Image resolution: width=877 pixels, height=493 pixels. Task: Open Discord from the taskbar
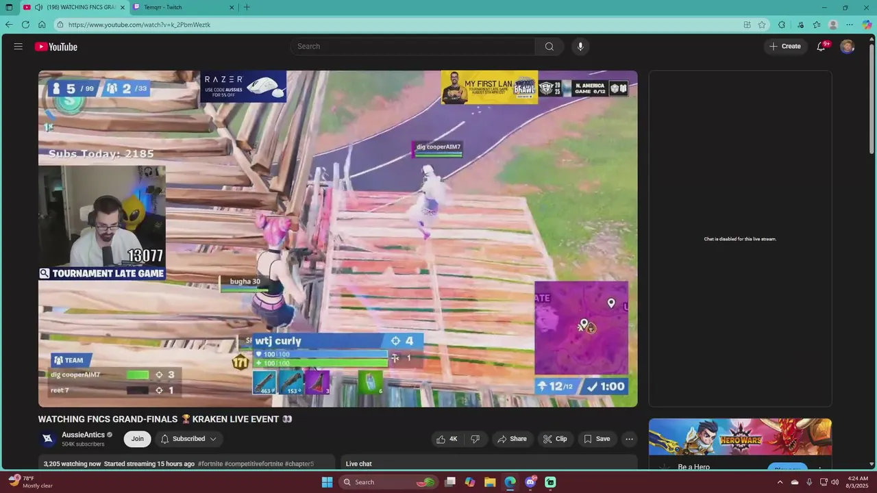click(530, 482)
